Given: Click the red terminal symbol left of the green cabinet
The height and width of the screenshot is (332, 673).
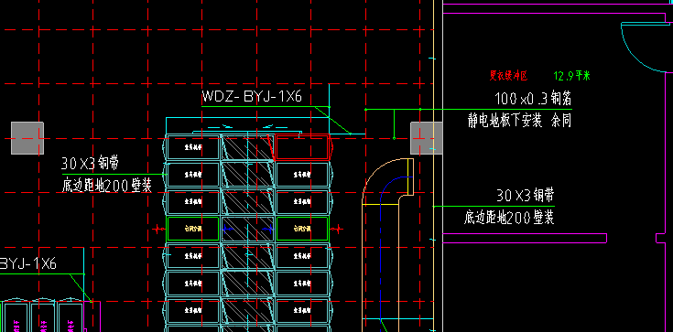Looking at the screenshot, I should tap(158, 230).
